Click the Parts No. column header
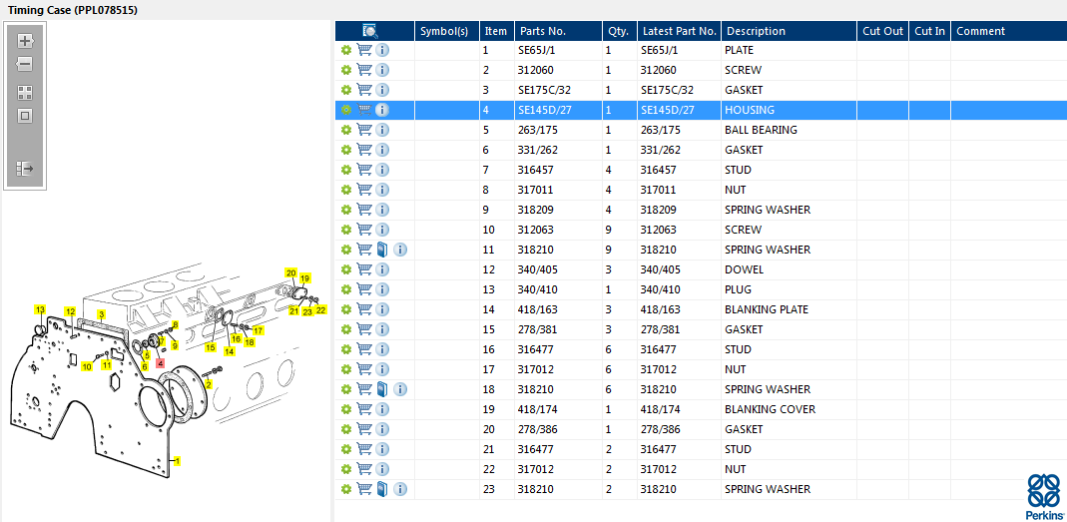Image resolution: width=1067 pixels, height=522 pixels. [558, 31]
